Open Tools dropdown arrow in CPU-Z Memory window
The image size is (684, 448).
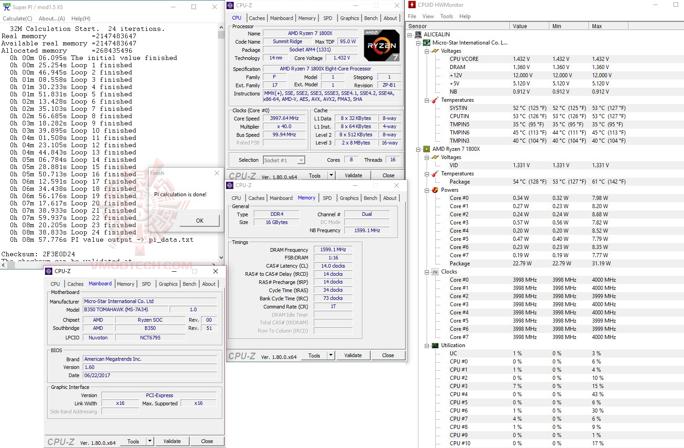click(x=331, y=355)
